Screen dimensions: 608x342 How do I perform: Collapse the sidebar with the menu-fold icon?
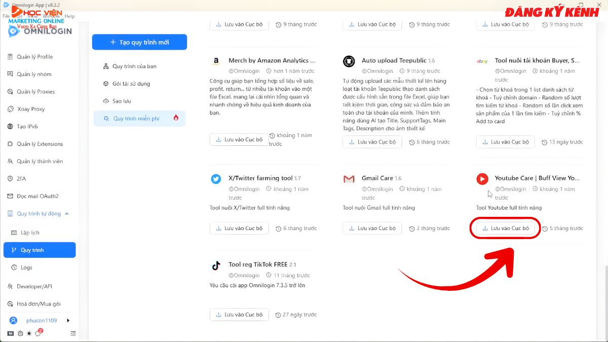[73, 333]
